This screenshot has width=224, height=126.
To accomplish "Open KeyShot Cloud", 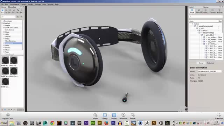I will click(8, 116).
